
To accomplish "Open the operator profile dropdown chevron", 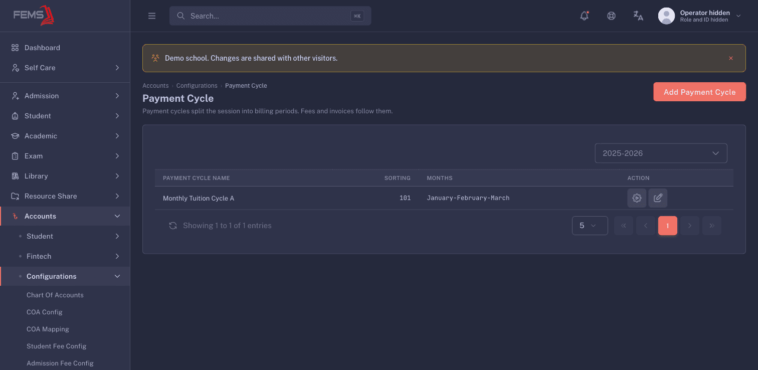I will [738, 16].
